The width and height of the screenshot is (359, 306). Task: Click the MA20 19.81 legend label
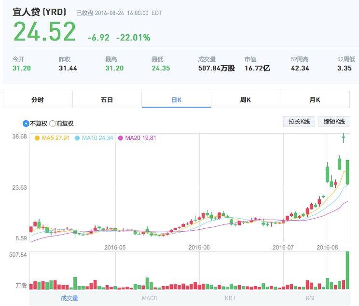140,138
